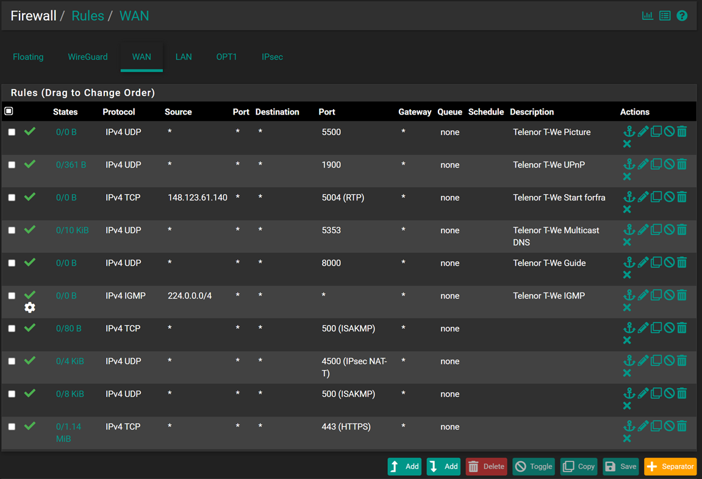
Task: Click anchor icon on Telenor T-We Guide rule
Action: pos(629,263)
